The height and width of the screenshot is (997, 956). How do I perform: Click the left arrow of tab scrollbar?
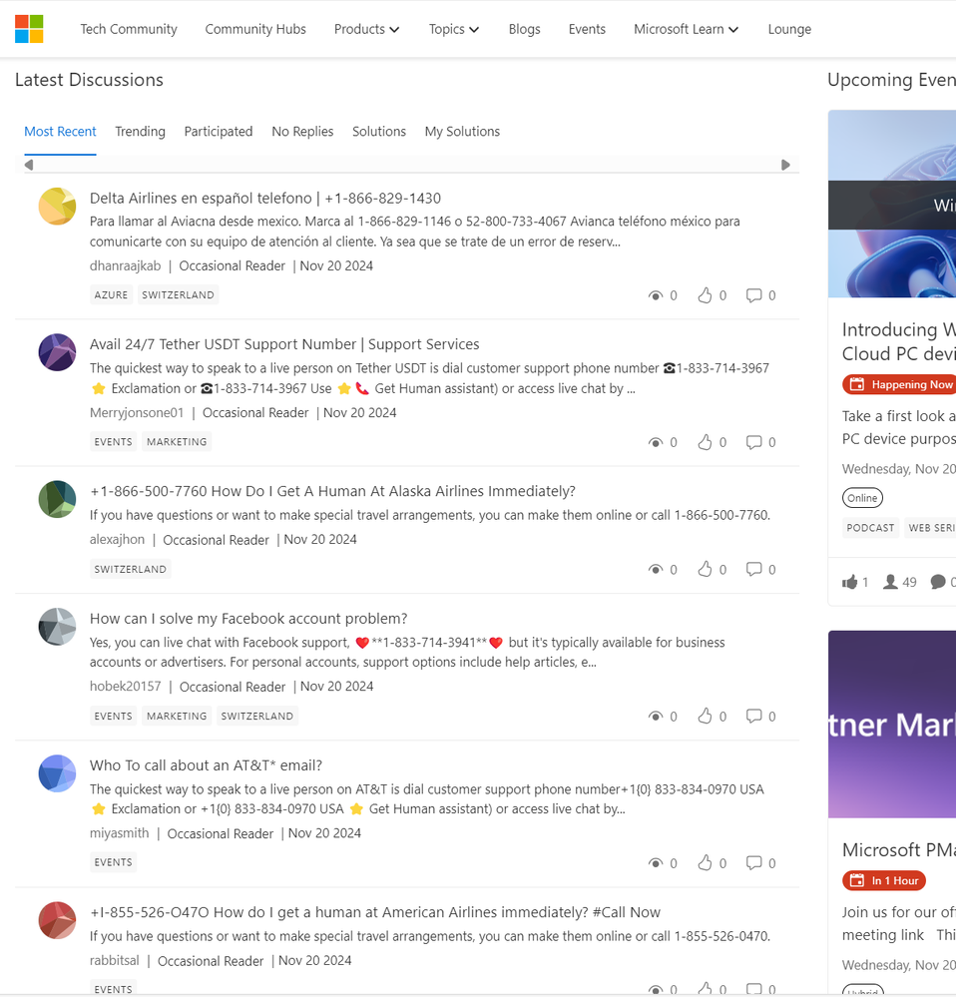pyautogui.click(x=29, y=165)
